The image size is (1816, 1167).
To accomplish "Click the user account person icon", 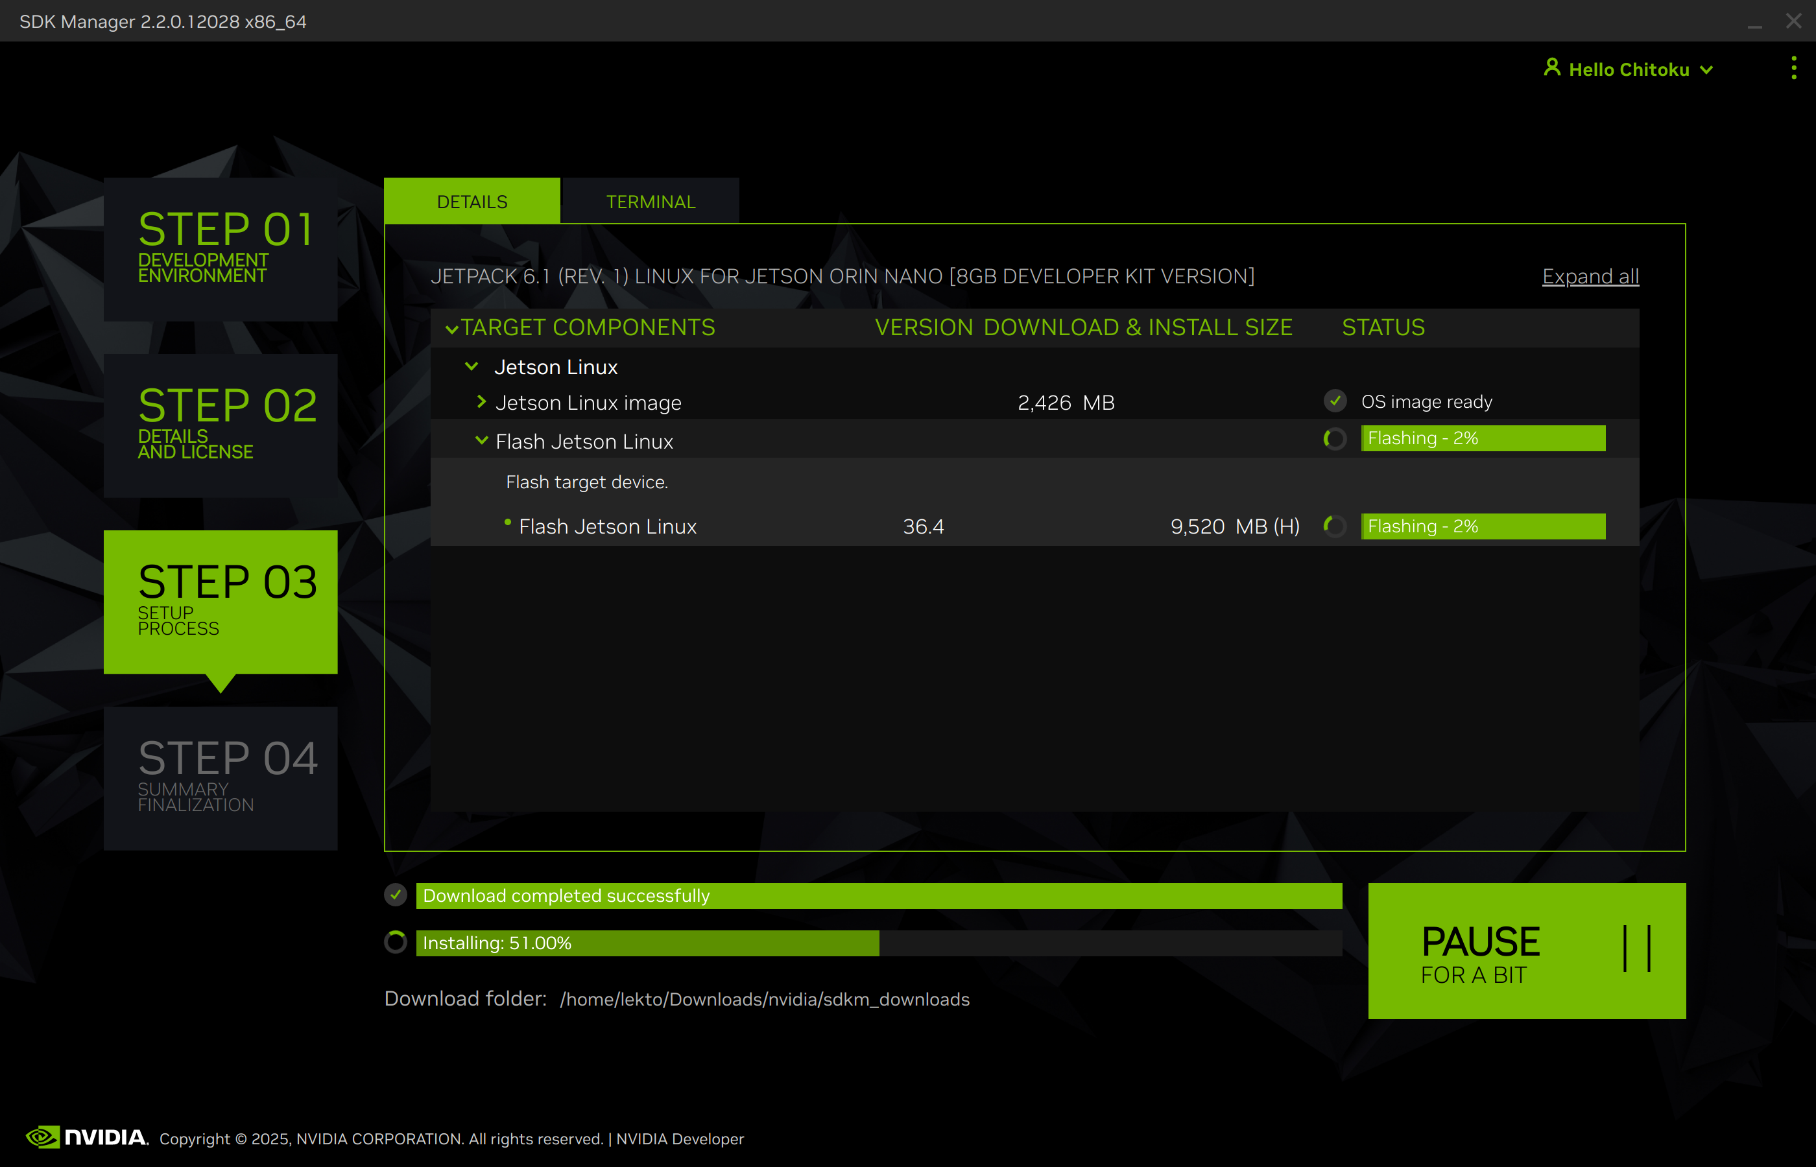I will [1551, 68].
